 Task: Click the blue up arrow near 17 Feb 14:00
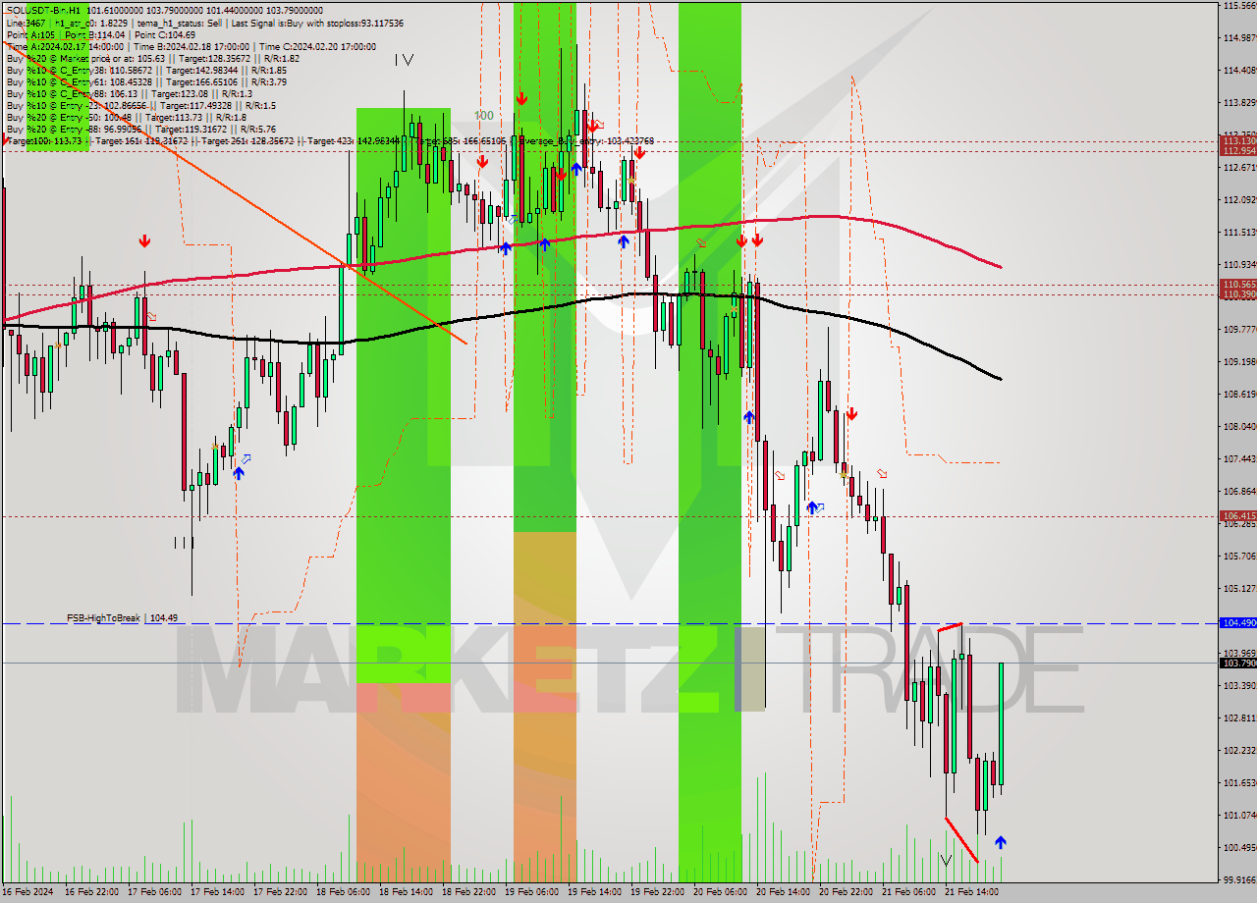pos(239,473)
